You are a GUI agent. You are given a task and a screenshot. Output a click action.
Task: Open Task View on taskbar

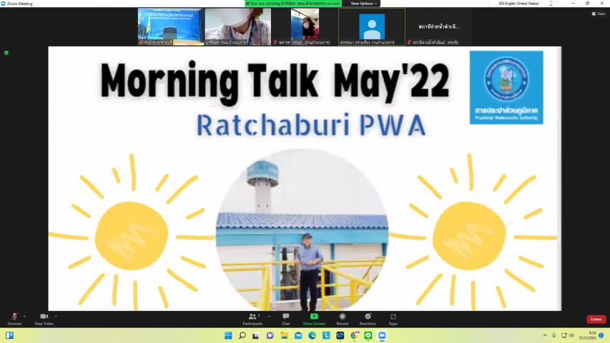tap(255, 335)
